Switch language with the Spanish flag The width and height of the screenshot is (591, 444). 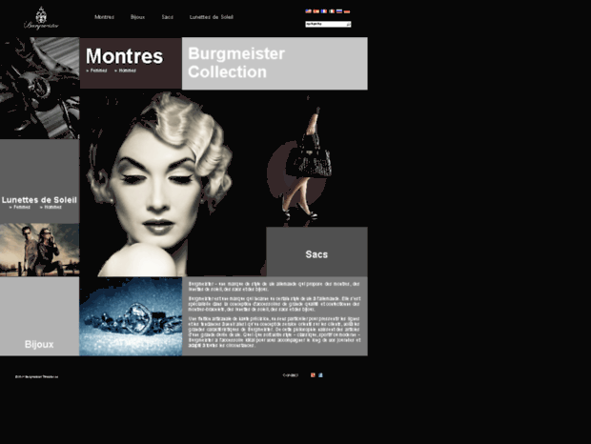click(316, 11)
